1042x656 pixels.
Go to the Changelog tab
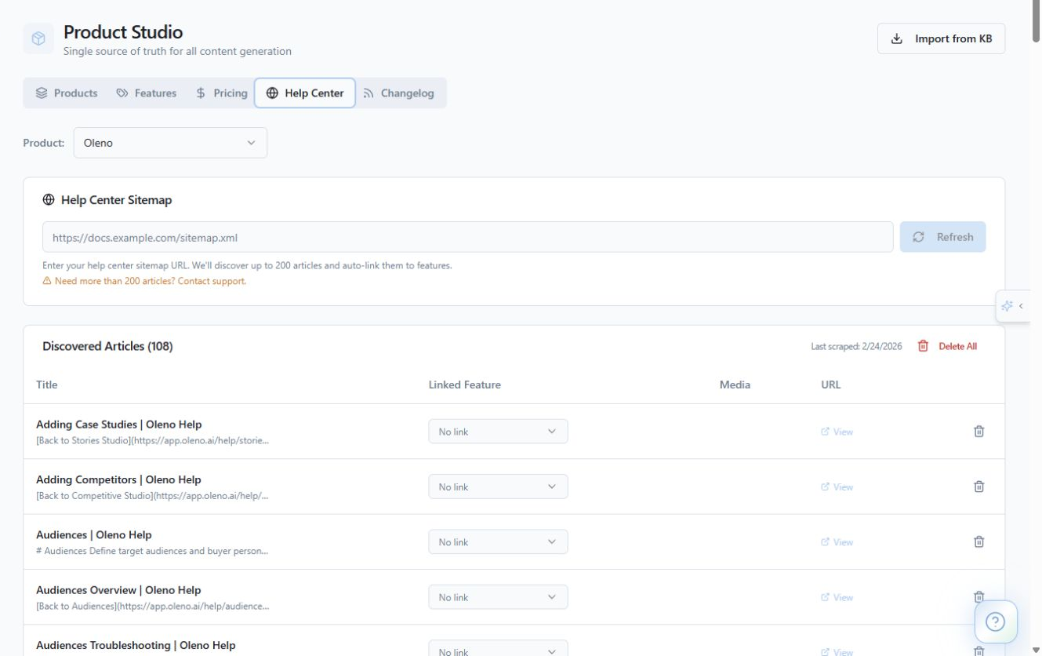tap(399, 93)
